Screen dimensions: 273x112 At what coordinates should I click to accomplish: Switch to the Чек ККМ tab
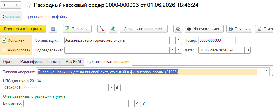click(x=73, y=61)
